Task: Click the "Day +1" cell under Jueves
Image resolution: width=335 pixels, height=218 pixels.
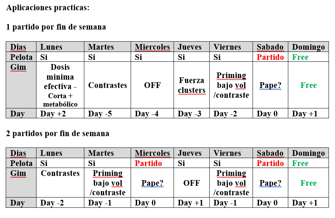Action: tap(190, 203)
